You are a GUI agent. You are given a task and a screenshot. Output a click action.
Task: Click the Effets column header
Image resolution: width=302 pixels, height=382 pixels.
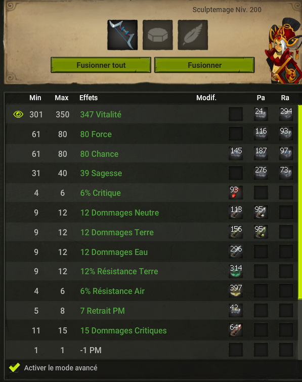(89, 98)
